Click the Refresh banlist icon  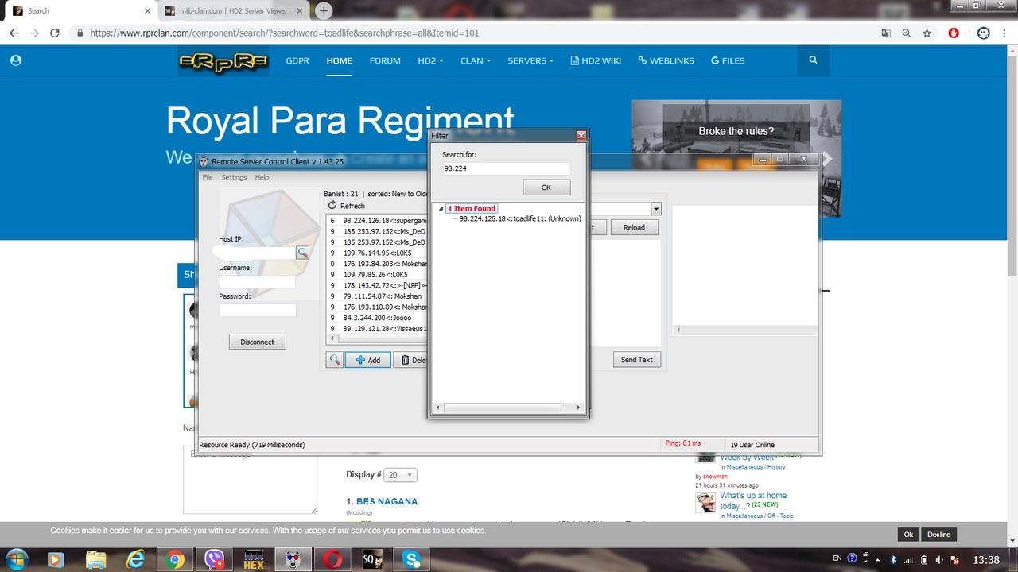coord(332,206)
